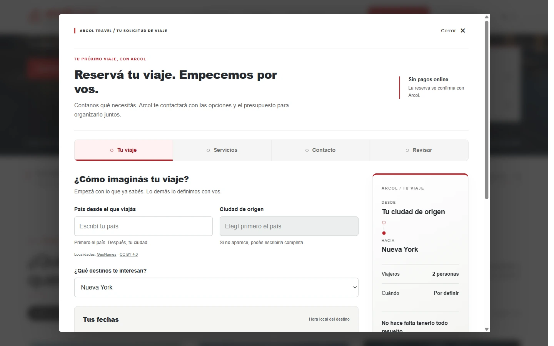The width and height of the screenshot is (554, 346).
Task: Click Tu ciudad de origen summary text
Action: pyautogui.click(x=413, y=212)
